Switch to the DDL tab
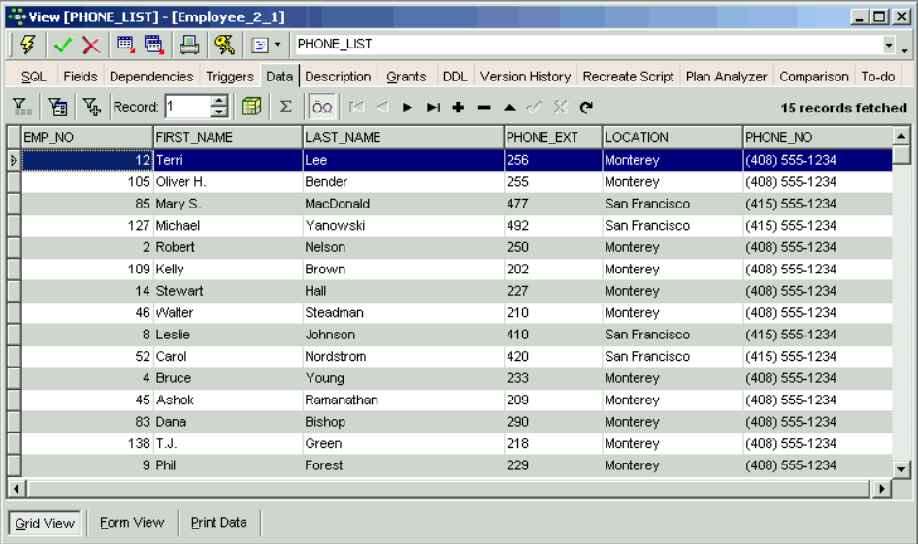This screenshot has width=918, height=544. pos(454,77)
